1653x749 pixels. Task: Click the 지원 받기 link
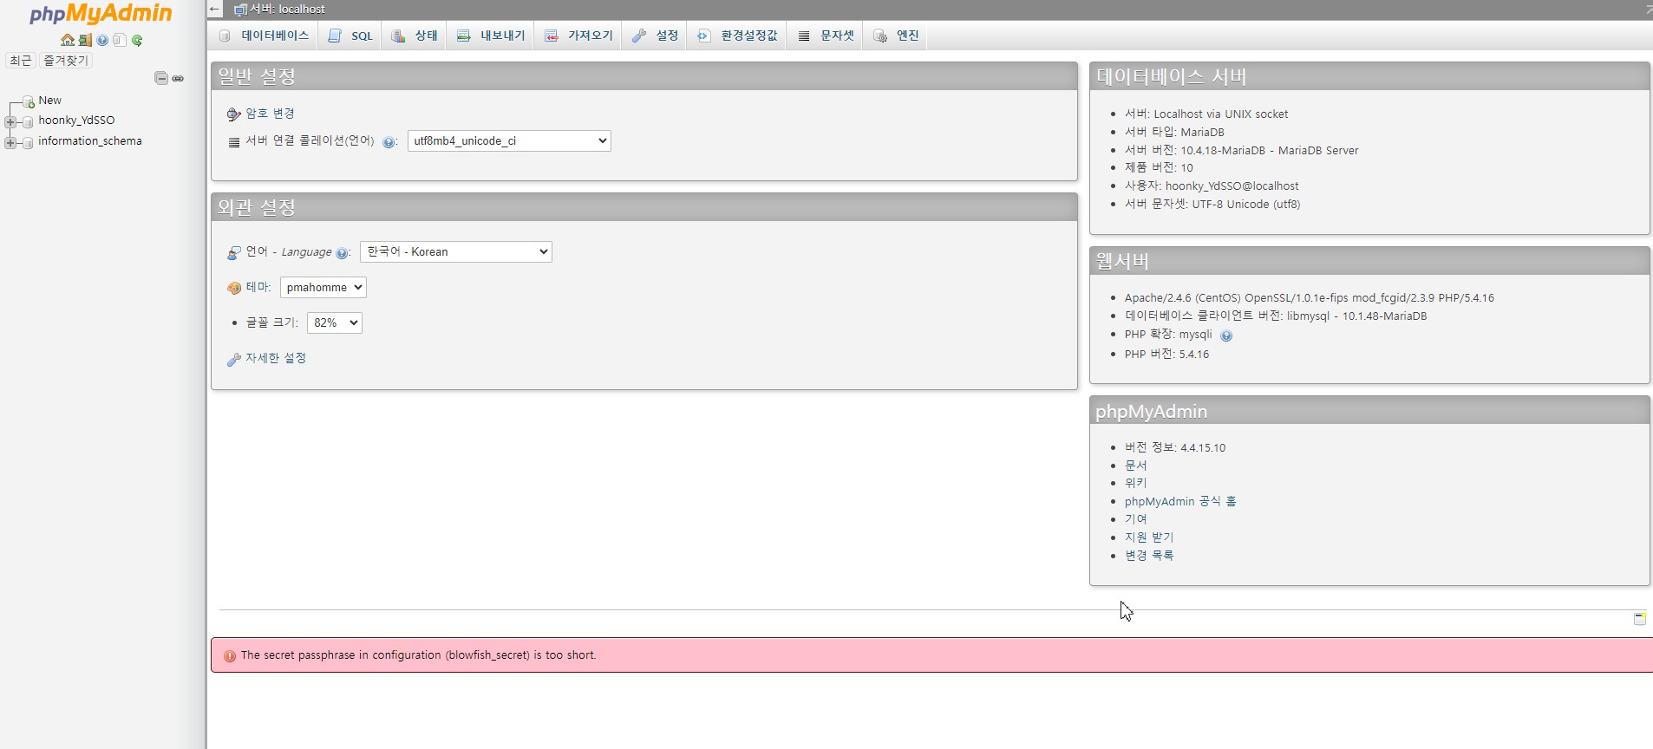(x=1149, y=537)
